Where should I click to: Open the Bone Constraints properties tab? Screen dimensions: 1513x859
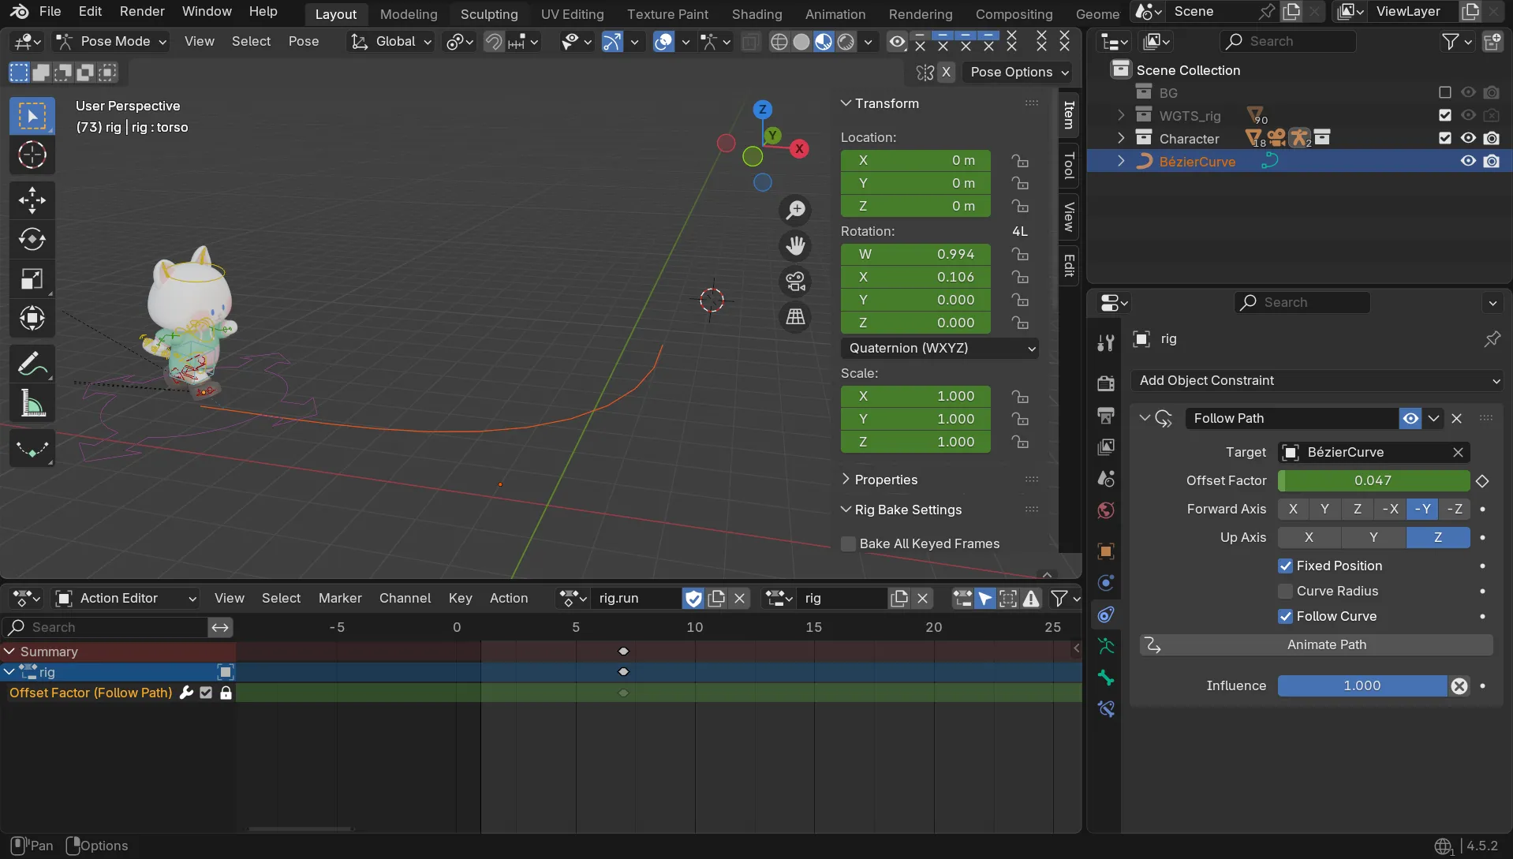coord(1106,709)
